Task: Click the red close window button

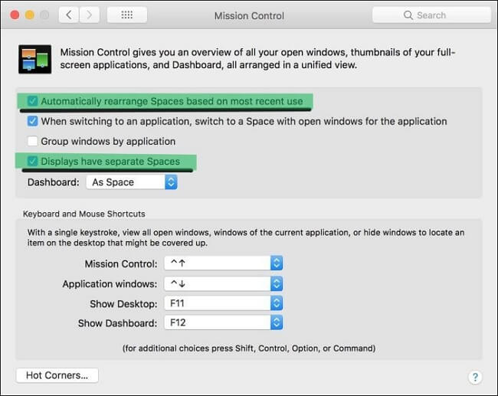Action: pos(15,15)
